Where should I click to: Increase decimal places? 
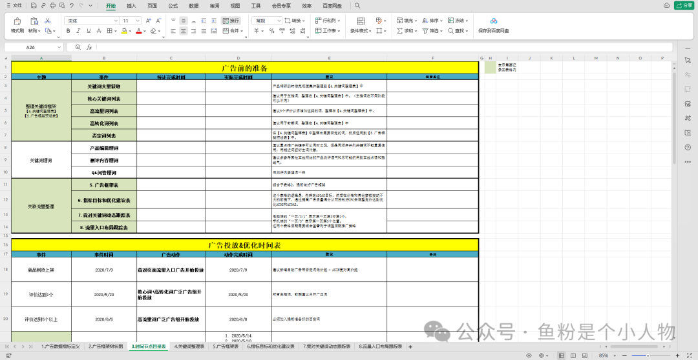(292, 31)
